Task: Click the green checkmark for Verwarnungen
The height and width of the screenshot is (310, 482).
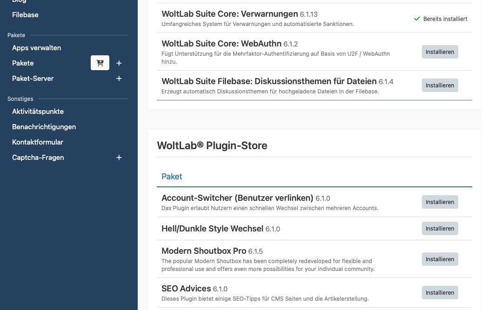Action: pyautogui.click(x=417, y=19)
